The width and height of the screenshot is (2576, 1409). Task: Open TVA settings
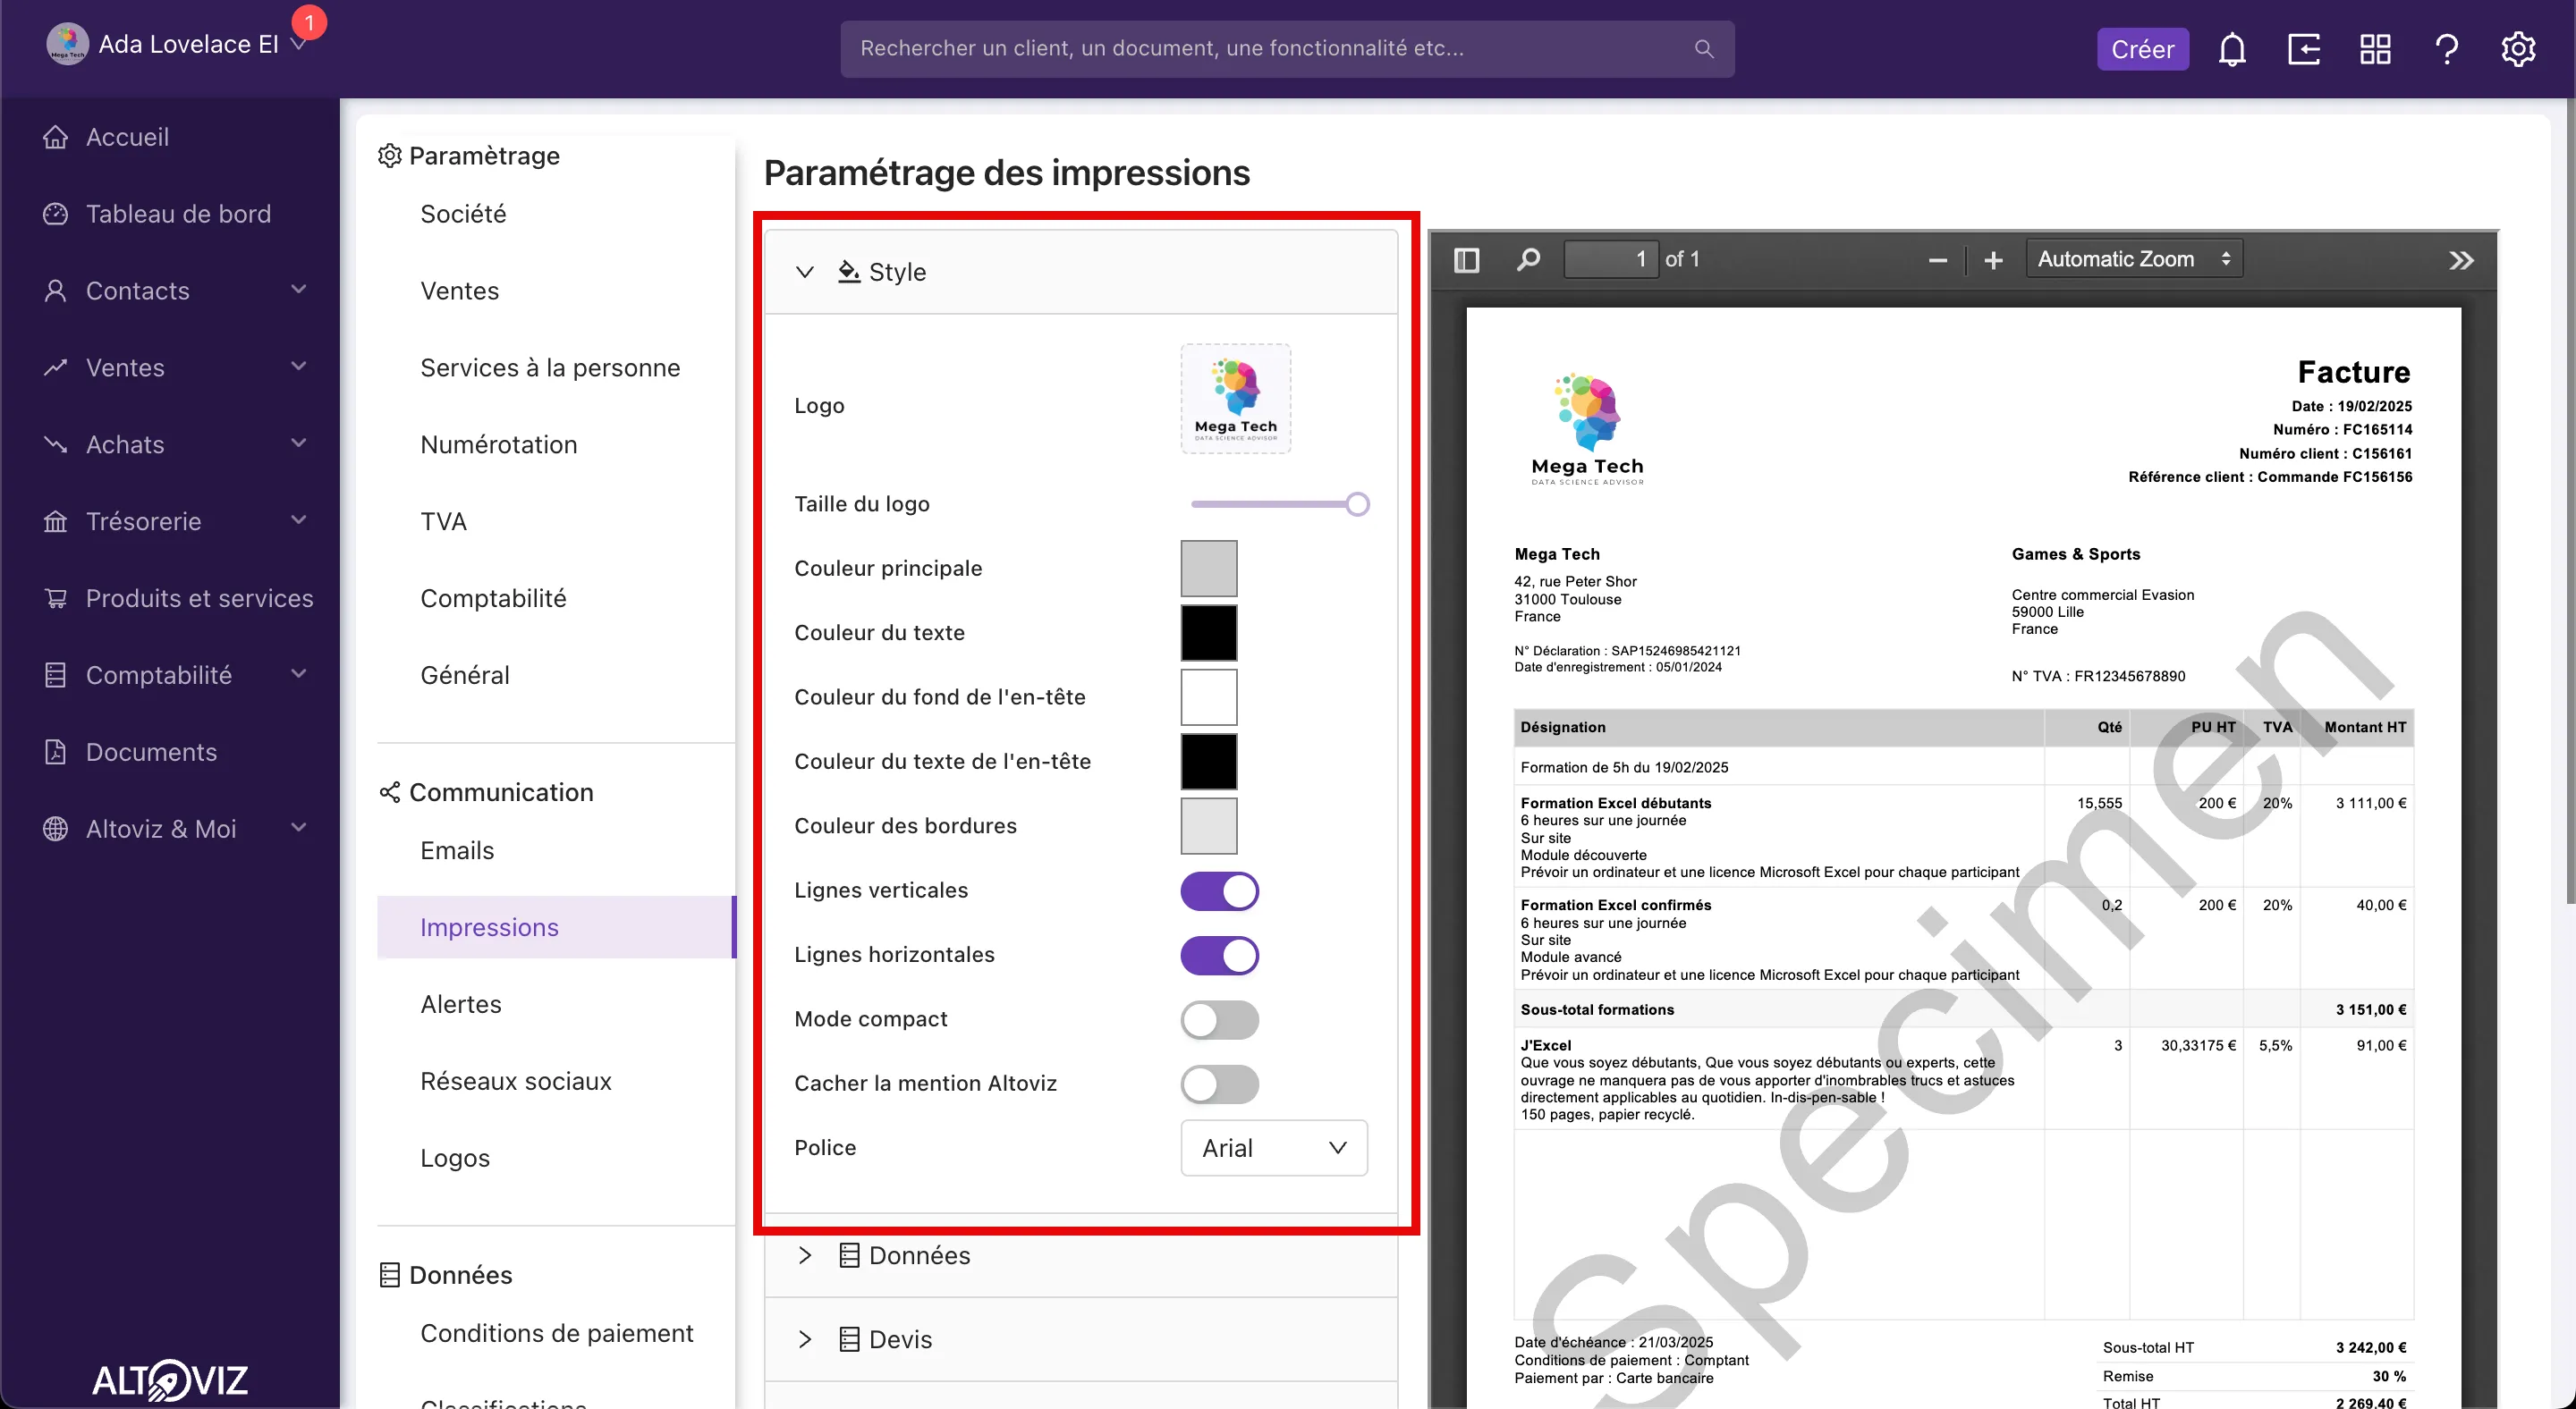[443, 521]
